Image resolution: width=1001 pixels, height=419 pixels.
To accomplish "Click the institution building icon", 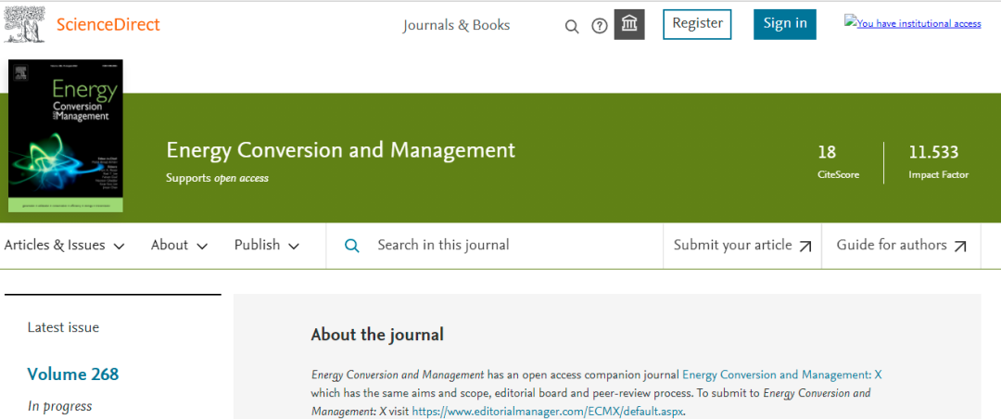I will click(x=629, y=24).
